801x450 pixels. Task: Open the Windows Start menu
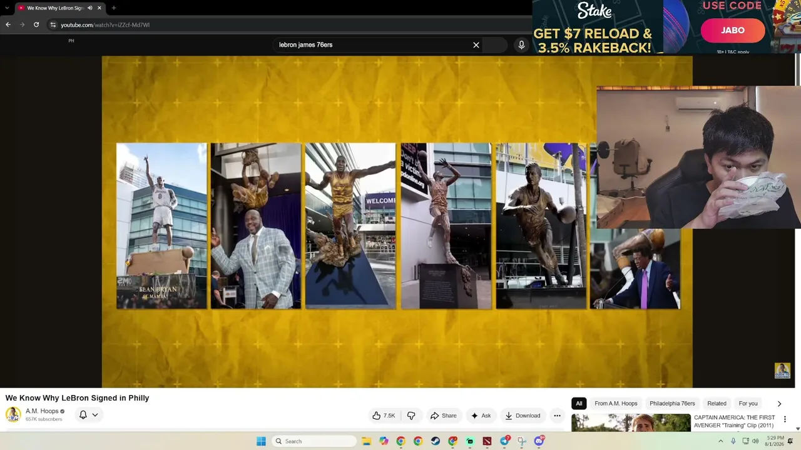click(261, 441)
